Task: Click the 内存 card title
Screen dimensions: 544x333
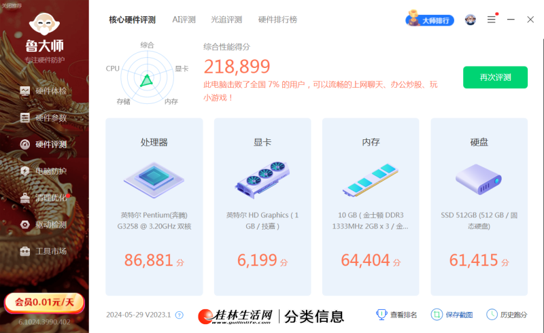Action: coord(371,142)
